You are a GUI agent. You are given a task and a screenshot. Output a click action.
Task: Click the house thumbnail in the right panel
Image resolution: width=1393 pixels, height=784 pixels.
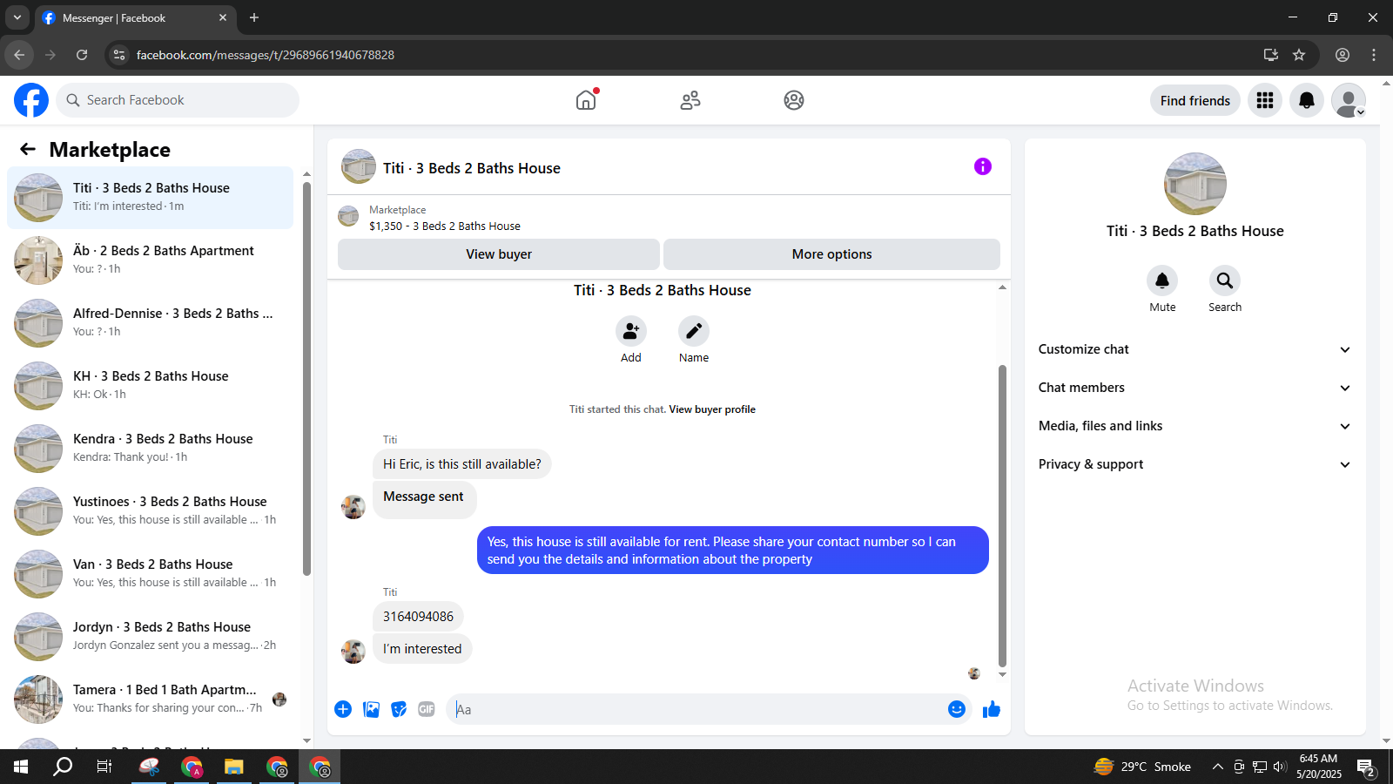click(1195, 184)
